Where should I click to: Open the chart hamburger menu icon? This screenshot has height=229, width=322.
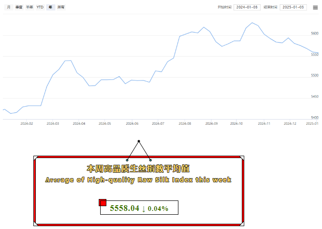[315, 8]
